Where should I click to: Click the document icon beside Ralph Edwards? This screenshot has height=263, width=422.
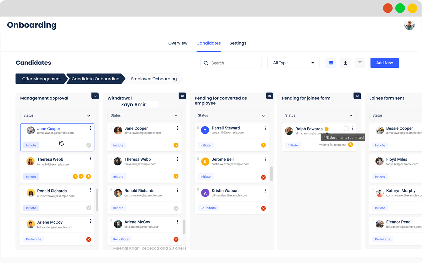pos(327,129)
